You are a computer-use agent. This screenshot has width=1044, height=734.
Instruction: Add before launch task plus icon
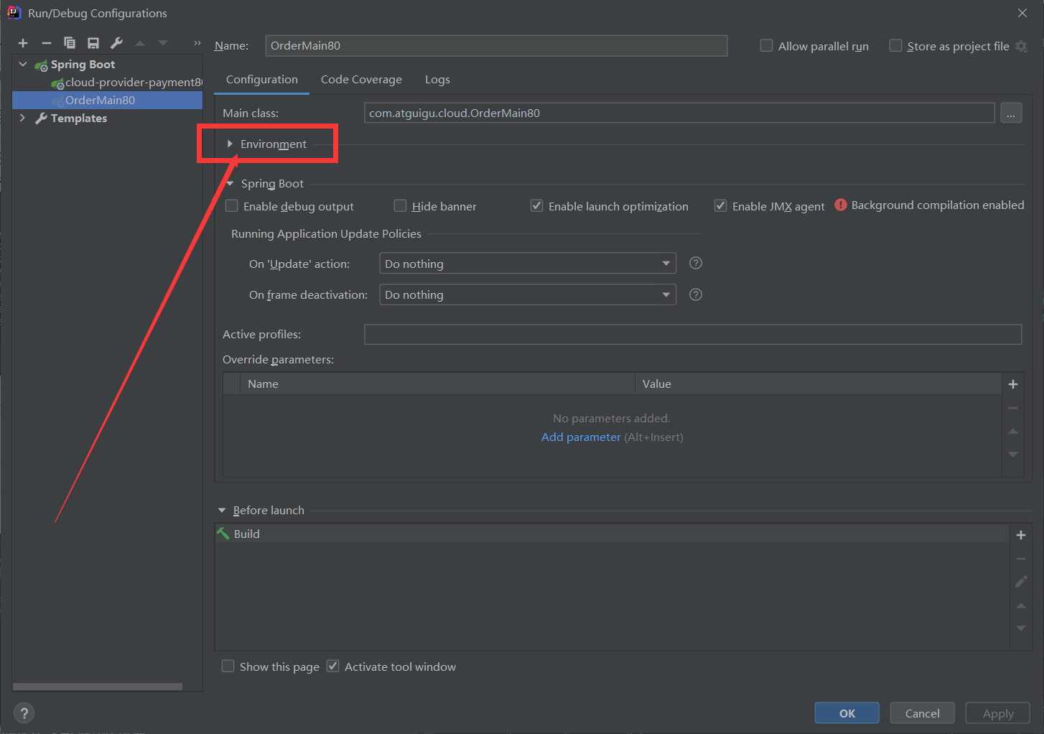pyautogui.click(x=1021, y=535)
